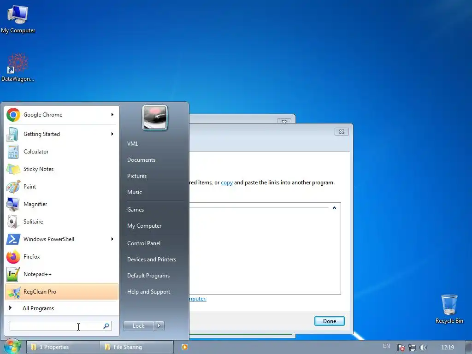Click the volume speaker tray icon

(x=423, y=348)
